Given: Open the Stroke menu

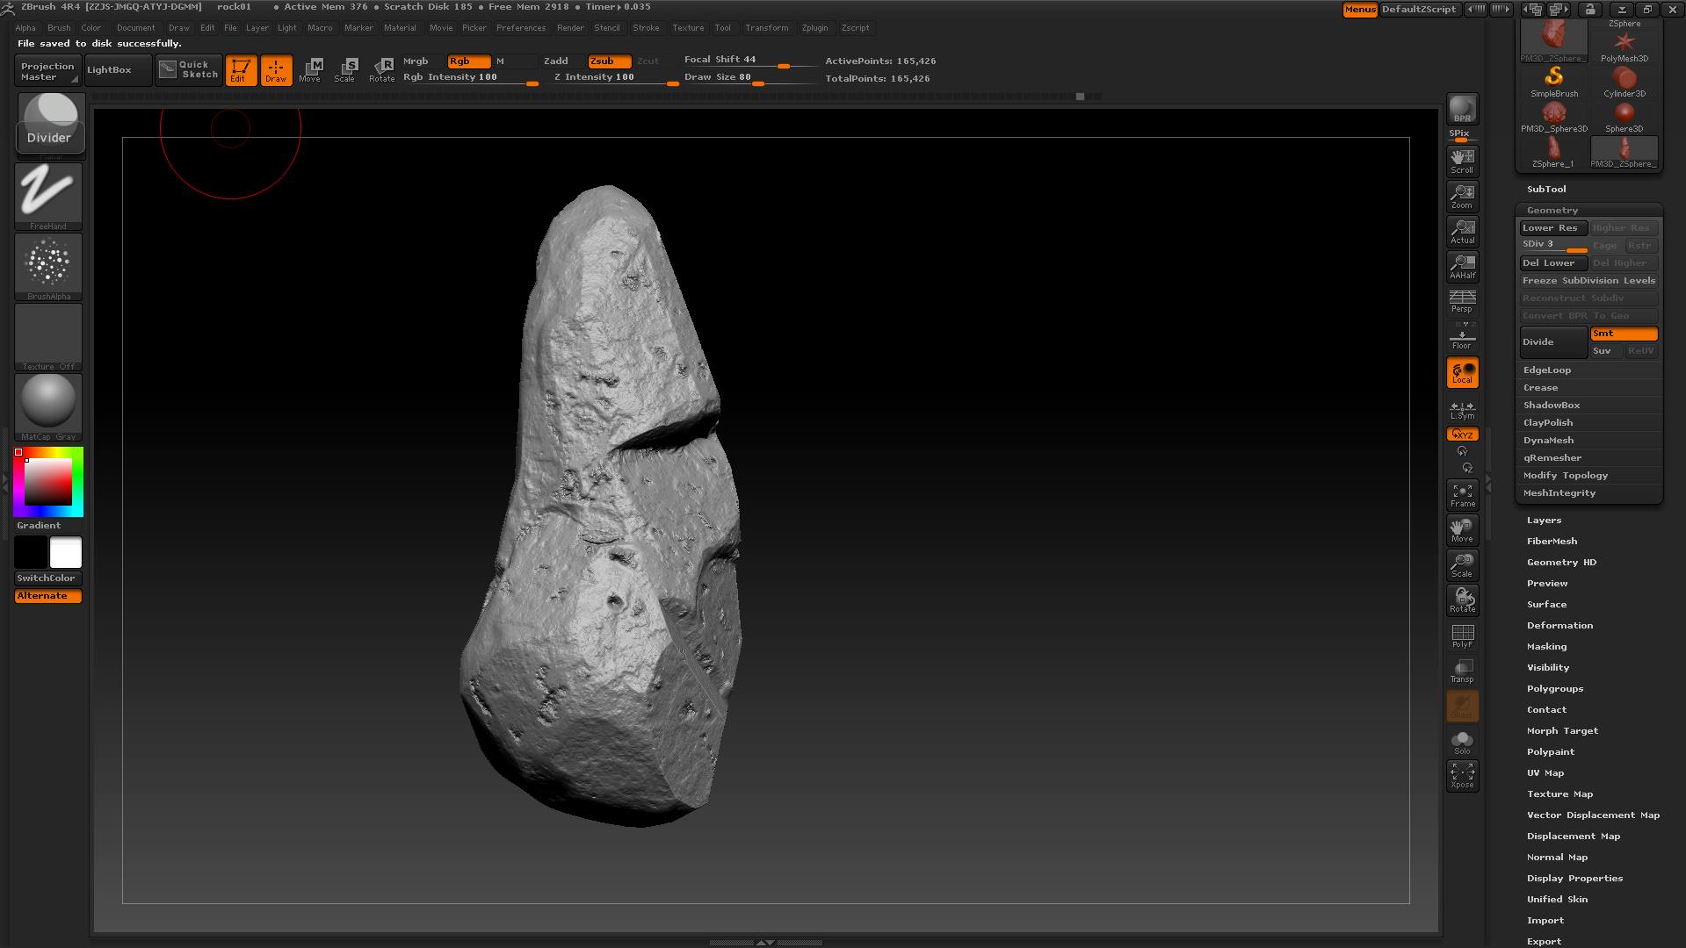Looking at the screenshot, I should [x=646, y=28].
